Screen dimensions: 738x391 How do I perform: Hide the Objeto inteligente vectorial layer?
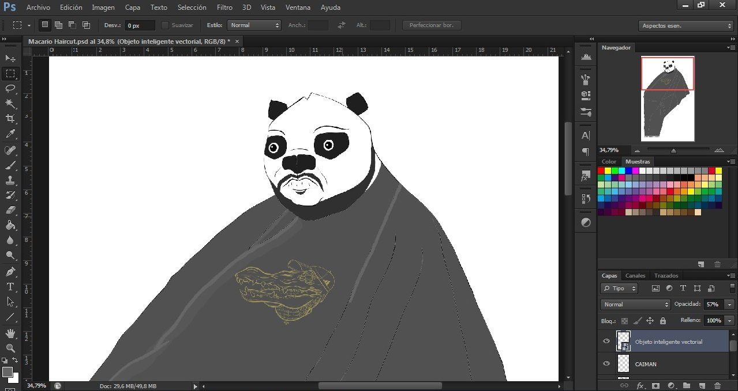tap(606, 341)
